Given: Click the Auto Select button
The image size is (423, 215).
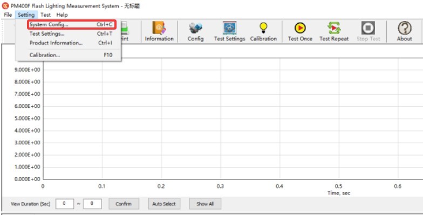Looking at the screenshot, I should point(164,204).
